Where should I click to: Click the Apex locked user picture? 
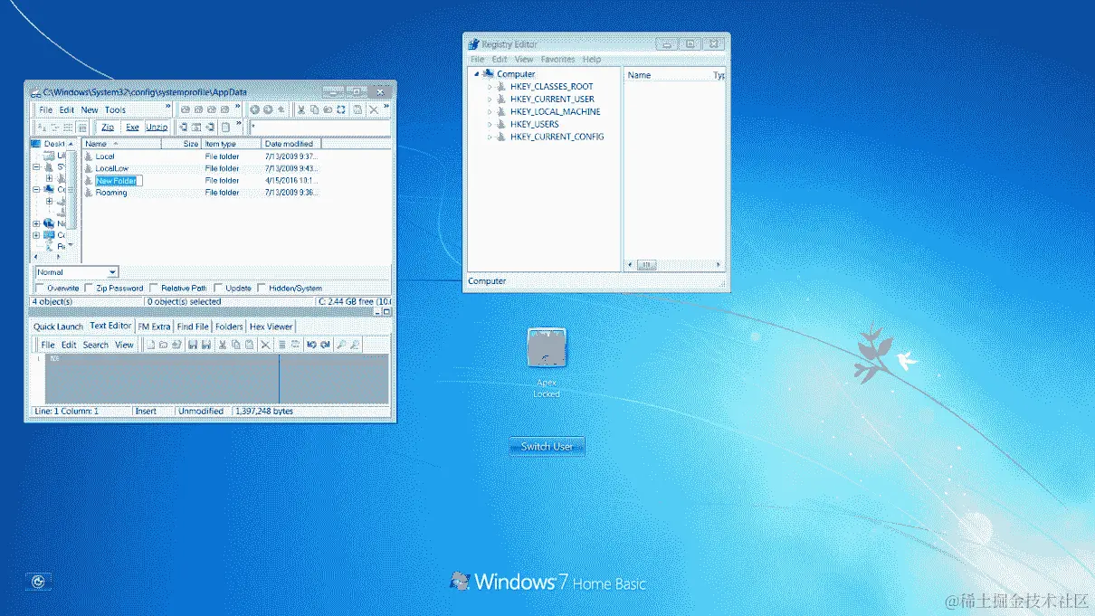coord(547,347)
